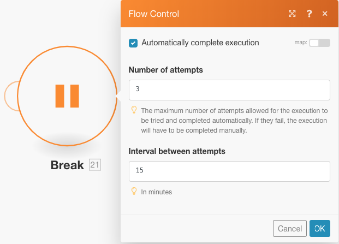339x244 pixels.
Task: Open help for Flow Control
Action: (x=309, y=14)
